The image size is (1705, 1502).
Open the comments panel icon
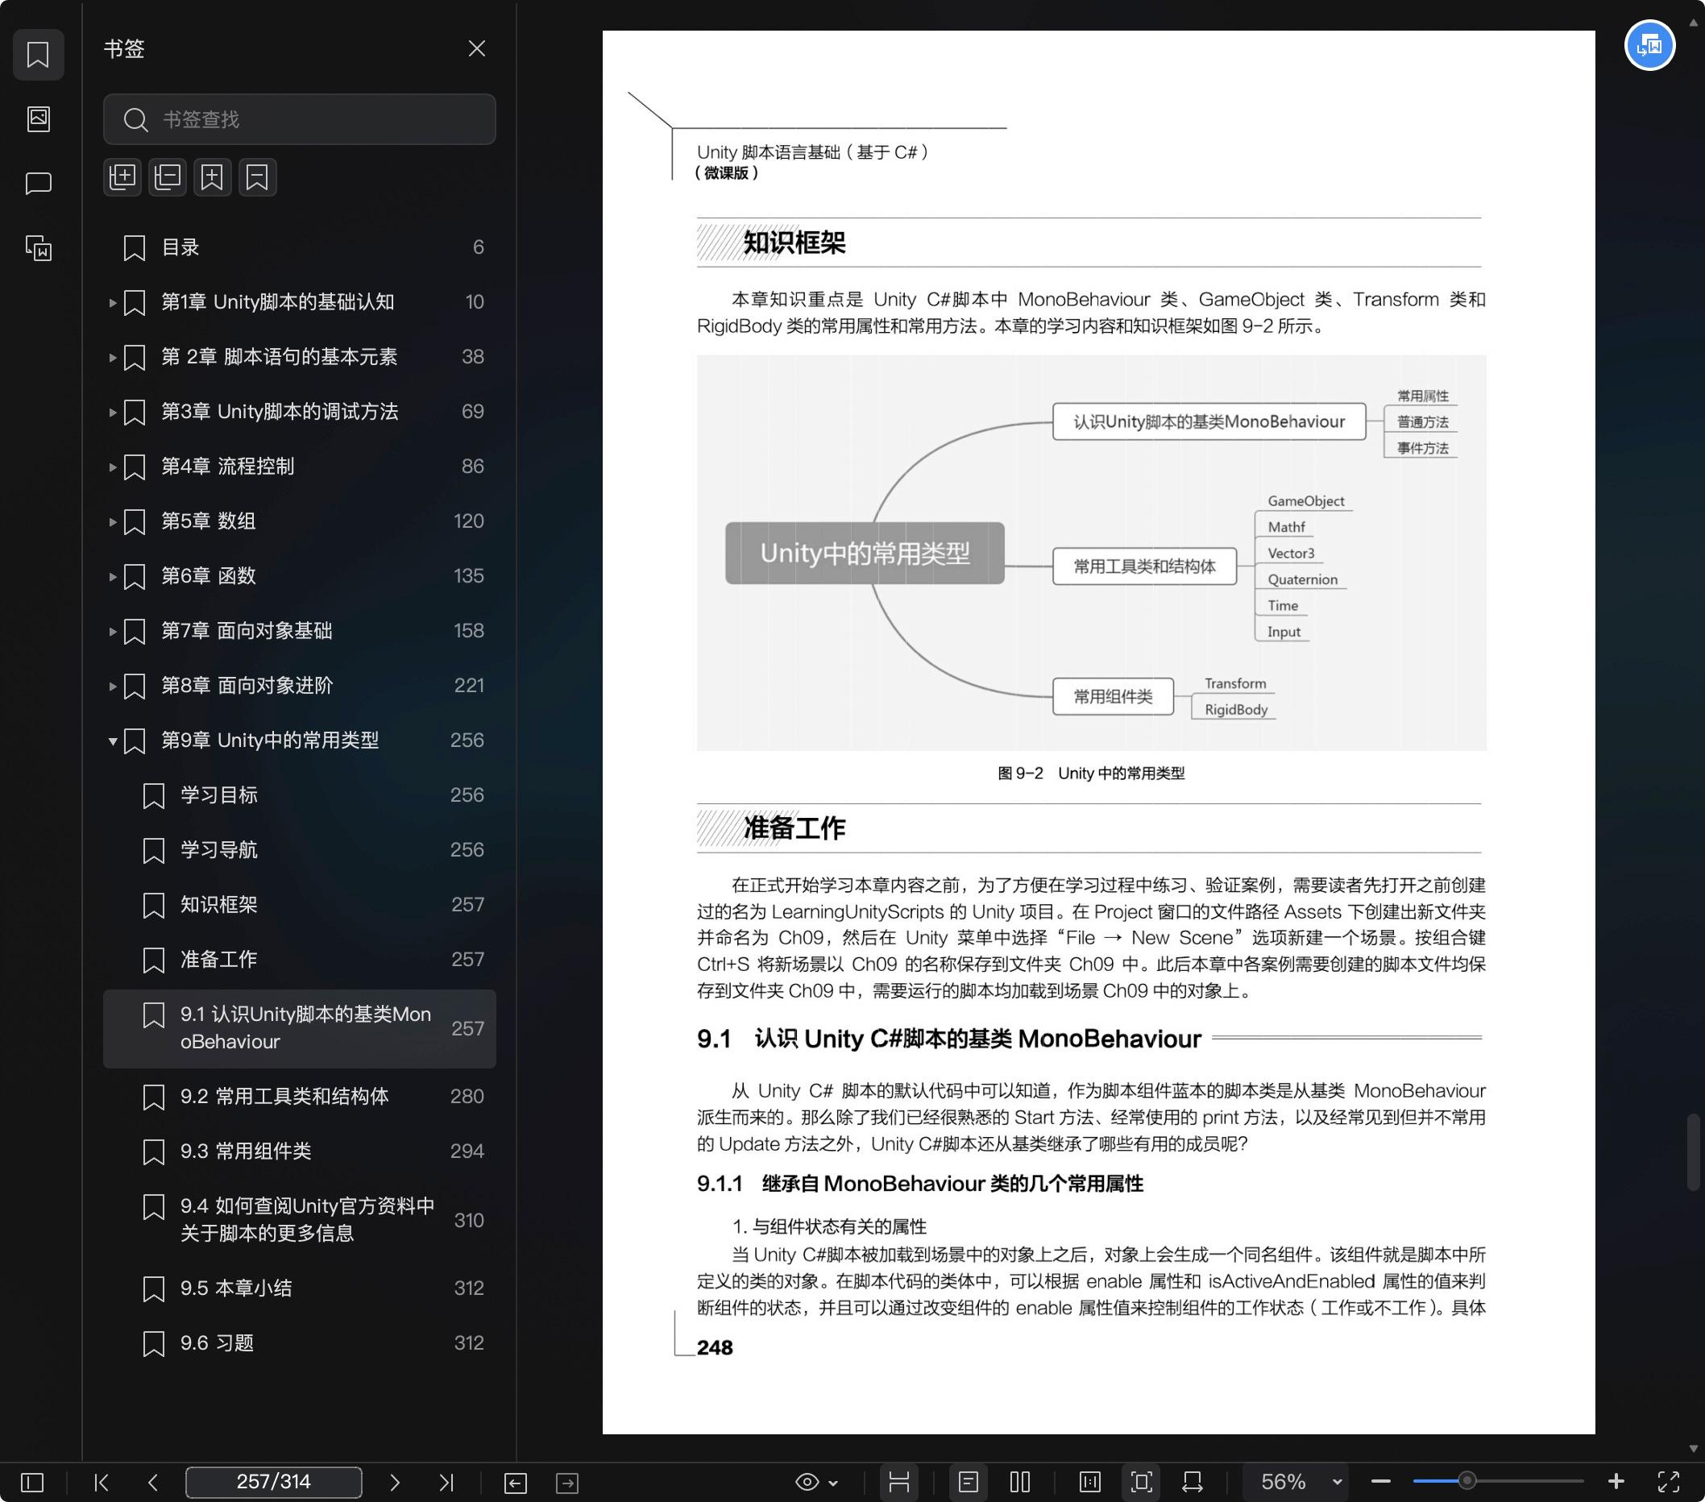[39, 184]
